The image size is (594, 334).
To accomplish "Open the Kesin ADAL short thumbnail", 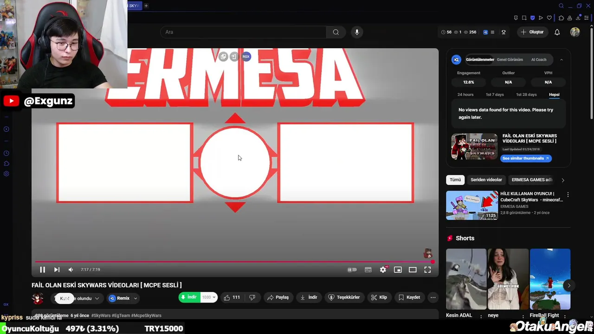I will pos(466,279).
